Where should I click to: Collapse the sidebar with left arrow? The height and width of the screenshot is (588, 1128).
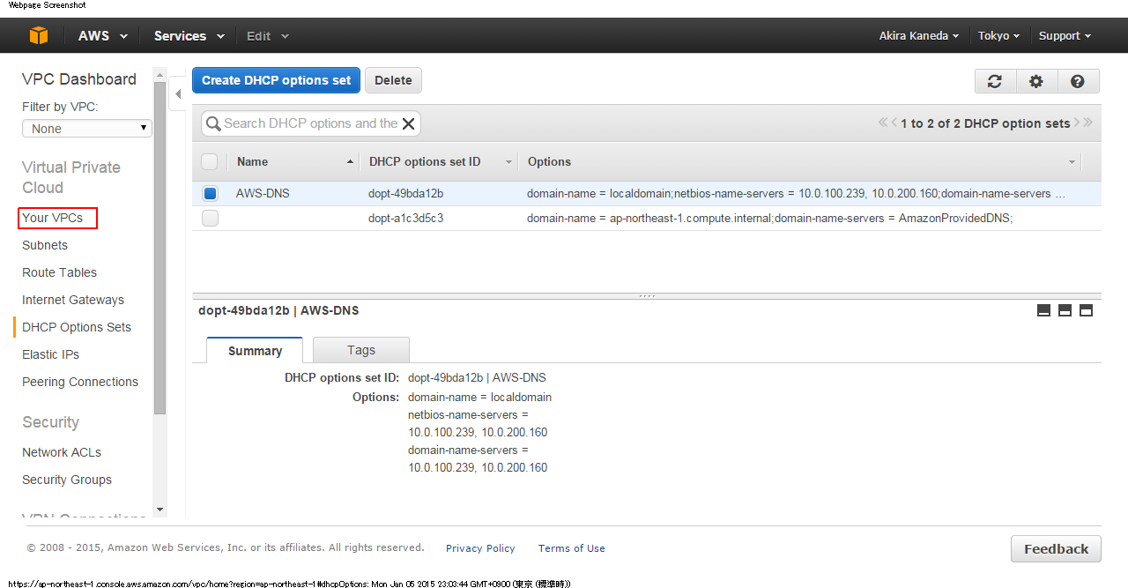[177, 93]
